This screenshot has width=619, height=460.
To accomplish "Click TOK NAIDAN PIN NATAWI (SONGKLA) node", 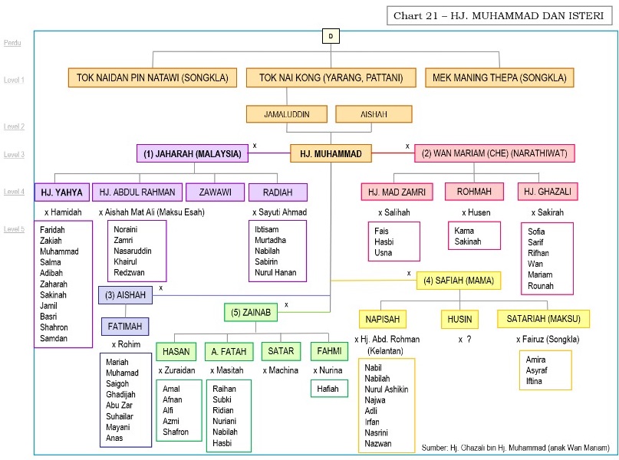I will pyautogui.click(x=154, y=77).
